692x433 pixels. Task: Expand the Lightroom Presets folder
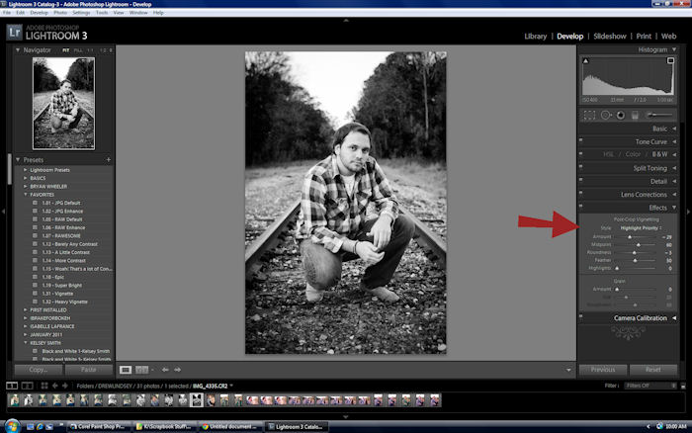point(26,170)
